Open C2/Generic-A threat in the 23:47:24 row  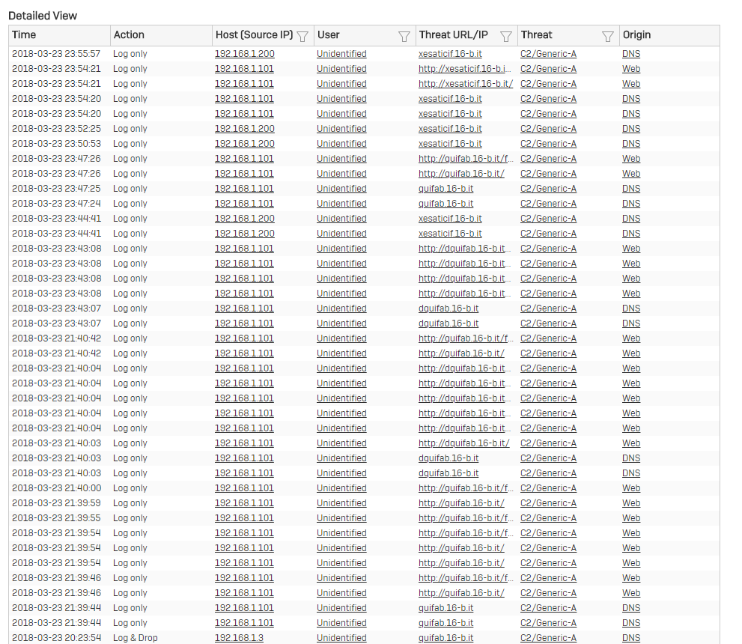tap(549, 204)
